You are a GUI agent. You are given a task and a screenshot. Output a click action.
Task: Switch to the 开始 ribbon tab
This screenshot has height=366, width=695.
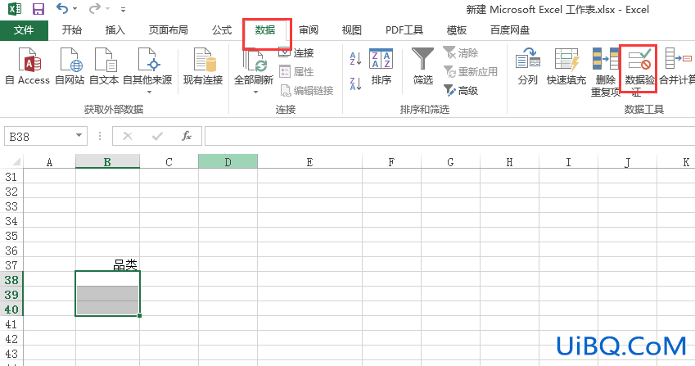tap(72, 30)
